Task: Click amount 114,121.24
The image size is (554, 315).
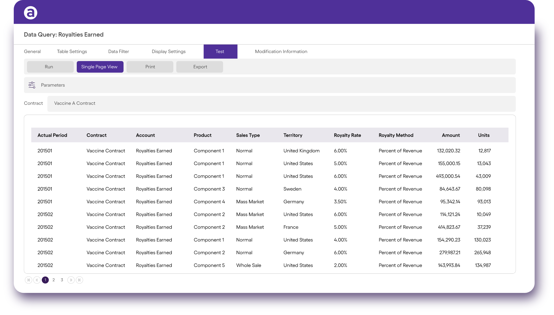Action: click(450, 214)
